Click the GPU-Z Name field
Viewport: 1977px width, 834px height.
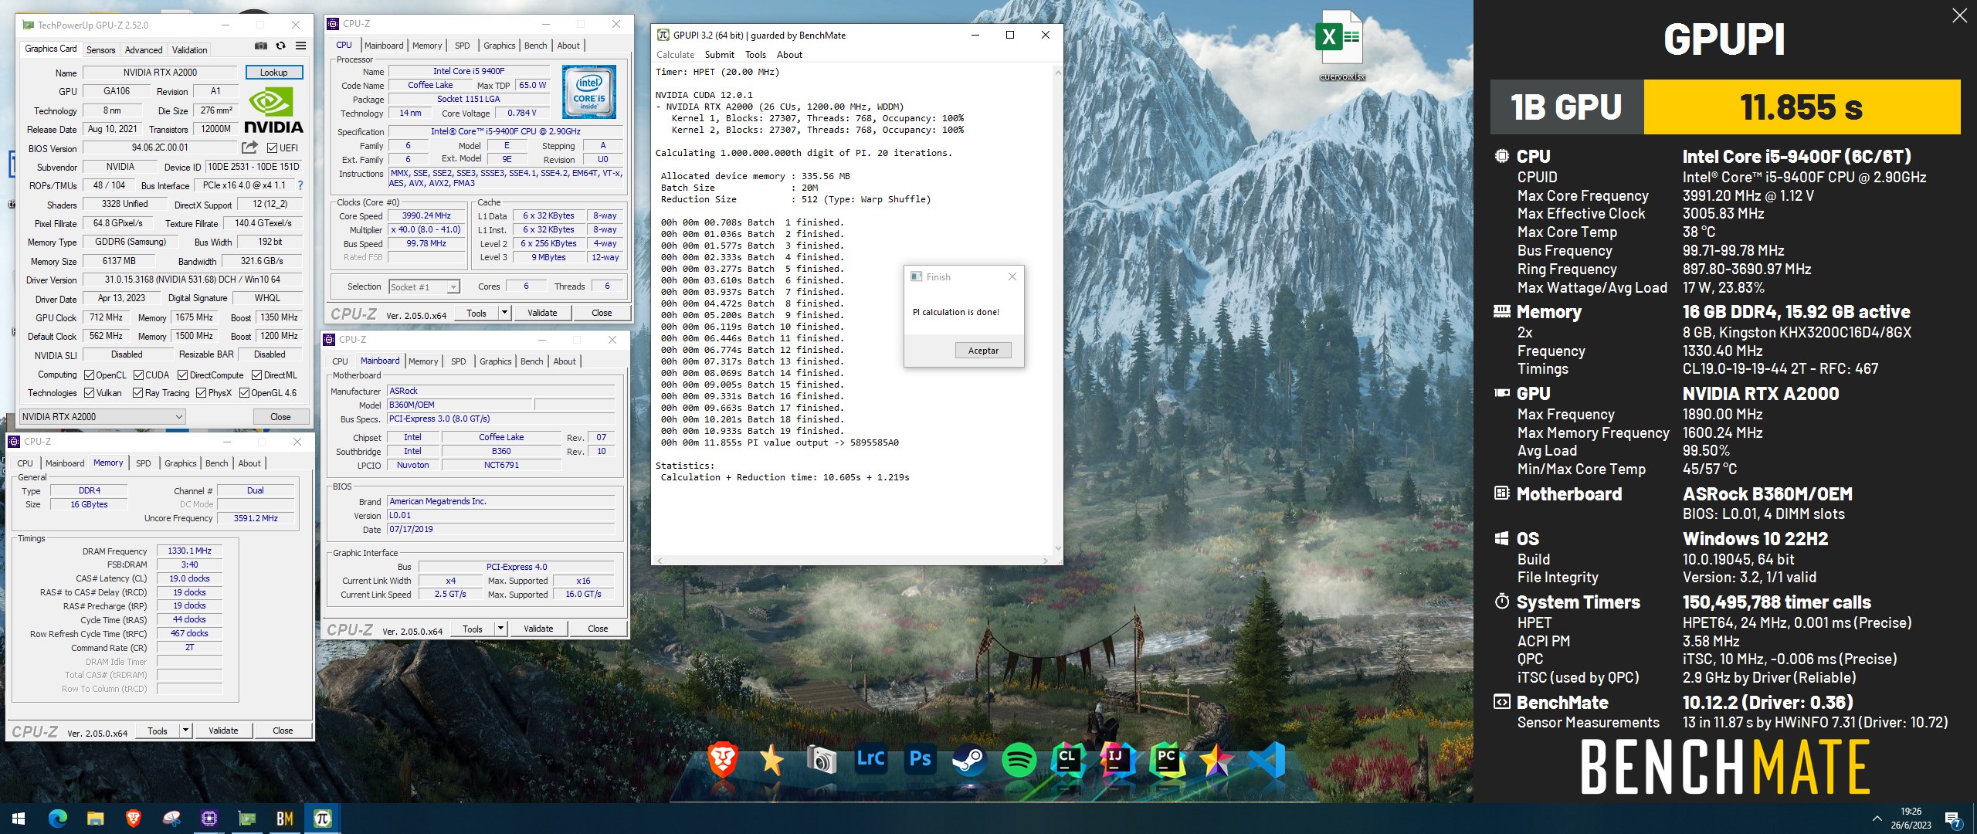click(x=161, y=73)
